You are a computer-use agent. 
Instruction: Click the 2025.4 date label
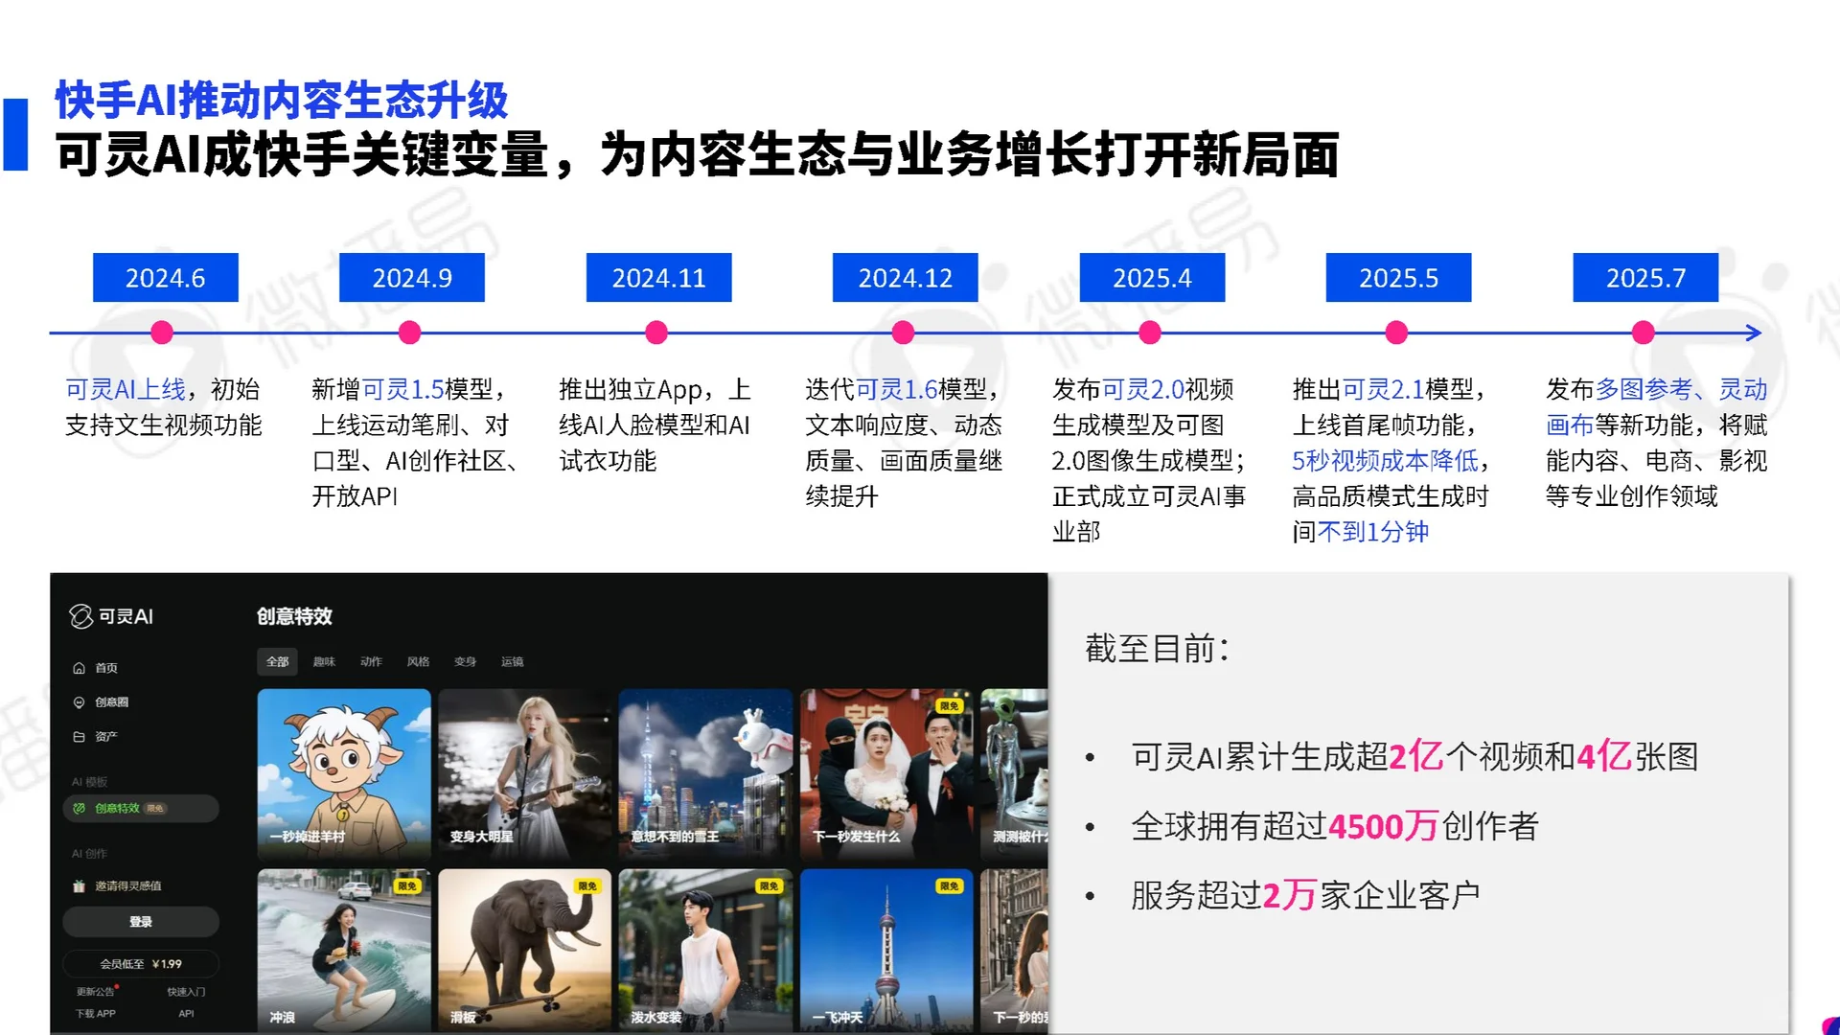(1152, 278)
